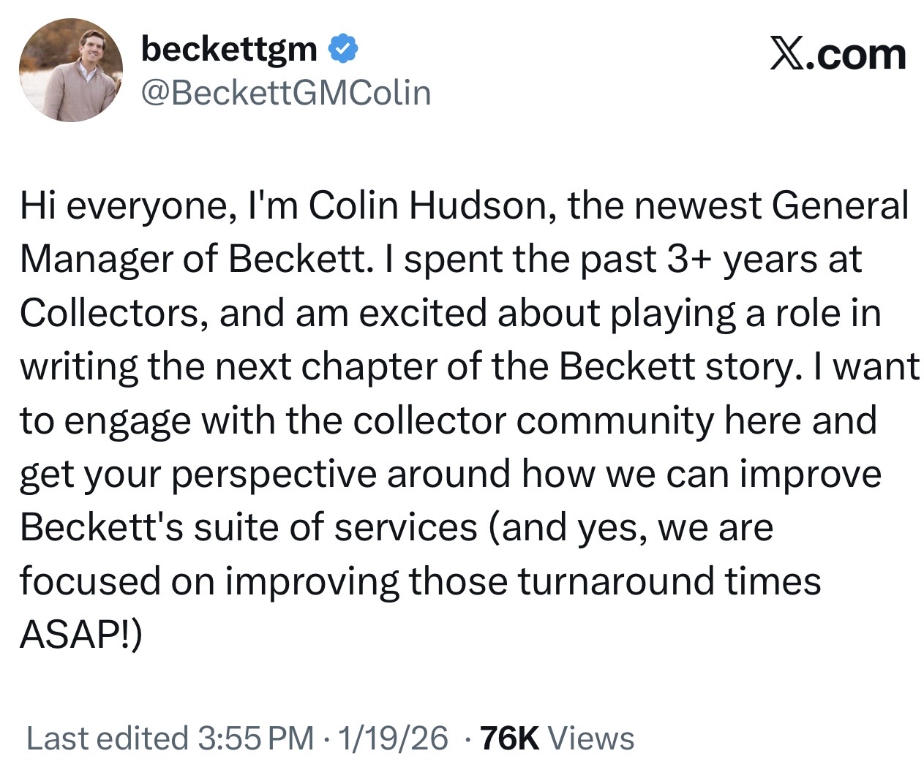Click the X.com logo watermark

pyautogui.click(x=837, y=54)
